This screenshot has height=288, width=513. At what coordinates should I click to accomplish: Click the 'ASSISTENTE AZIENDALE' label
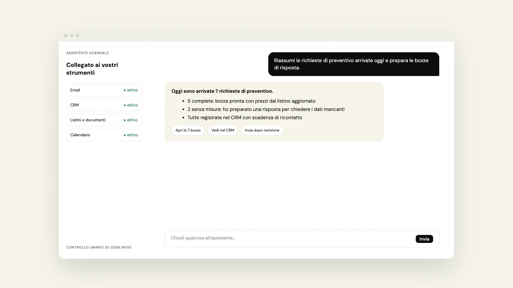[x=88, y=53]
